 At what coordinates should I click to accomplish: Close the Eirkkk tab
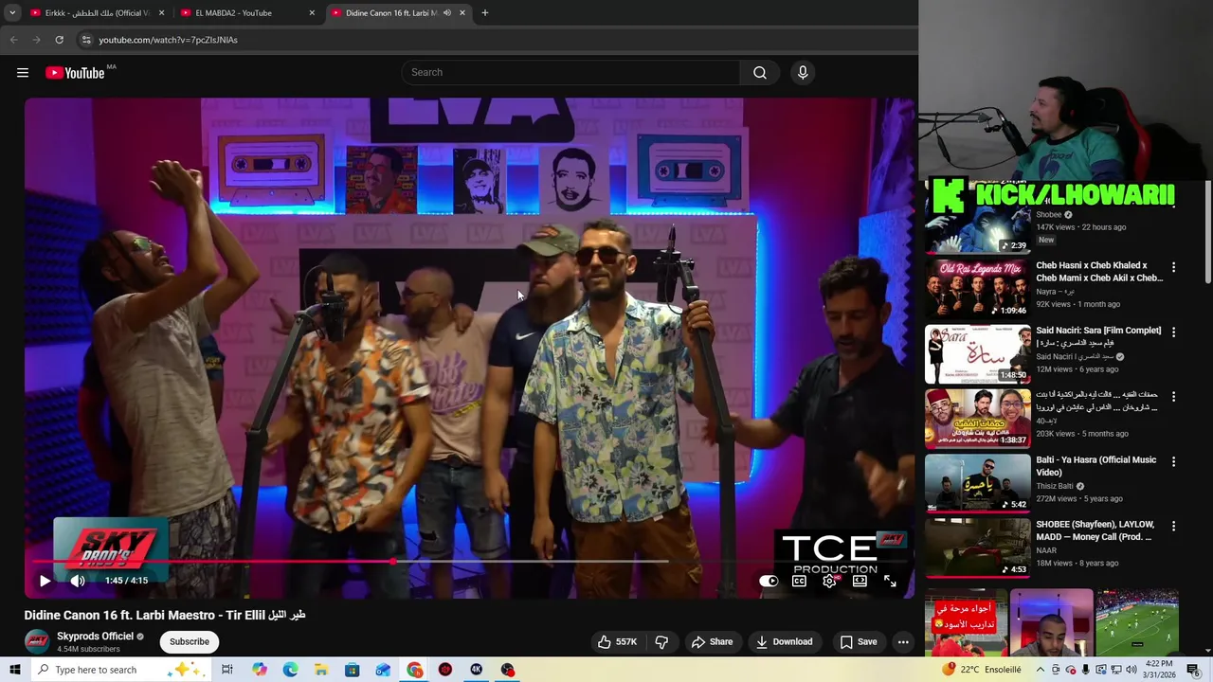pos(161,13)
